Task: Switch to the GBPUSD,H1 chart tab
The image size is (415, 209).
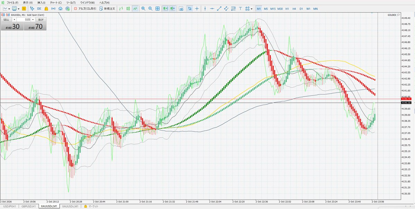Action: [x=29, y=206]
